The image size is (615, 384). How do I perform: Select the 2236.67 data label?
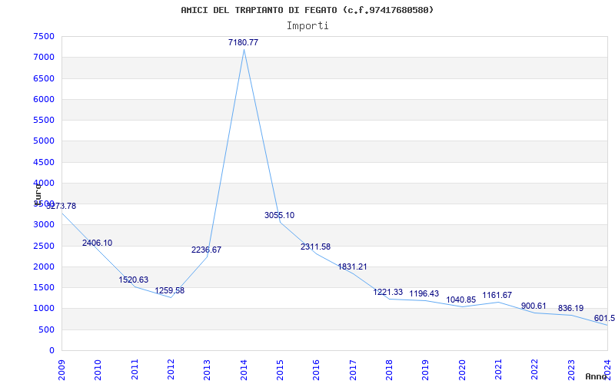click(206, 250)
